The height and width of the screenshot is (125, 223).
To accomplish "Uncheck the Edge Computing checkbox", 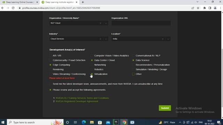I will coord(50,65).
